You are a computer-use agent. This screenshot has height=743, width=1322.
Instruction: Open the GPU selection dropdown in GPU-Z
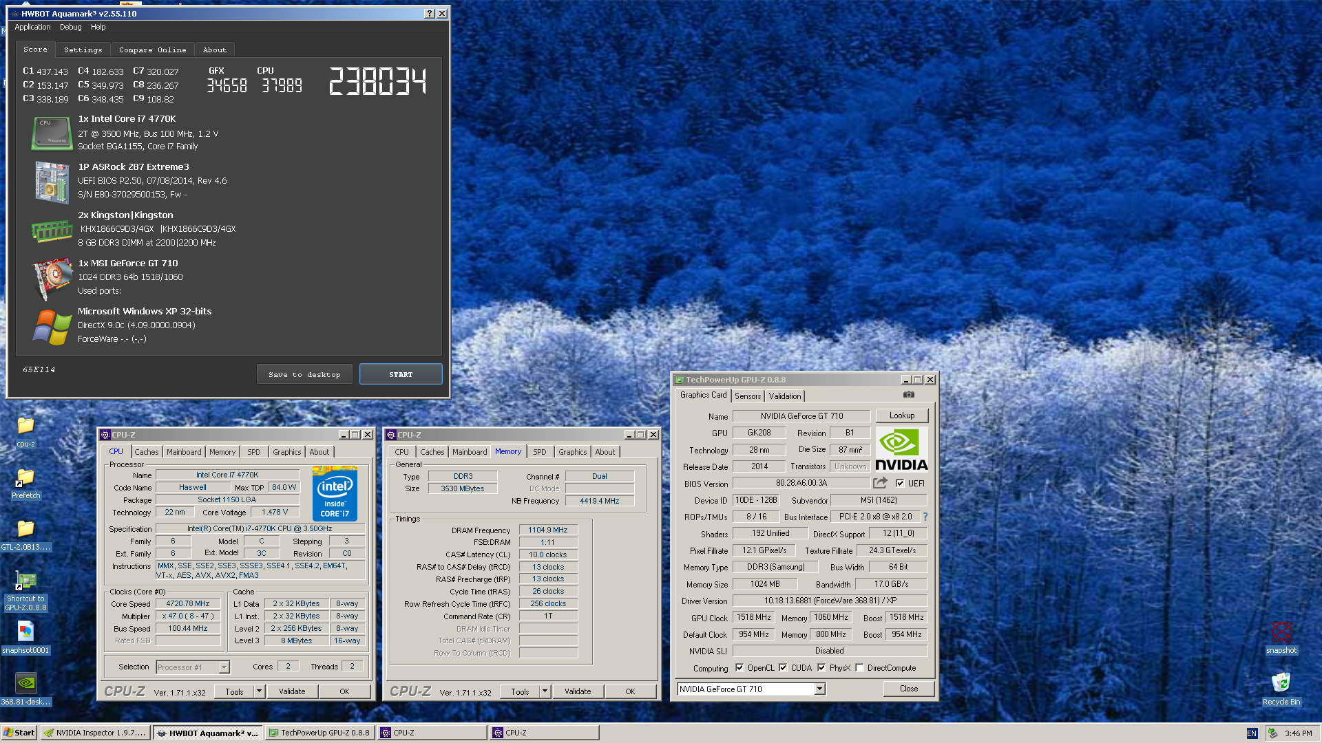coord(819,689)
